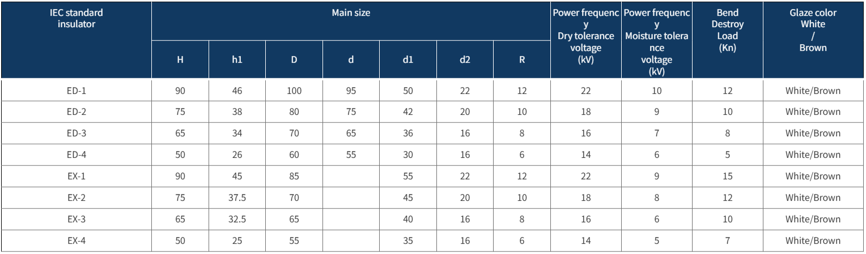Click the 'Glaze color White / Brown' header

[813, 30]
